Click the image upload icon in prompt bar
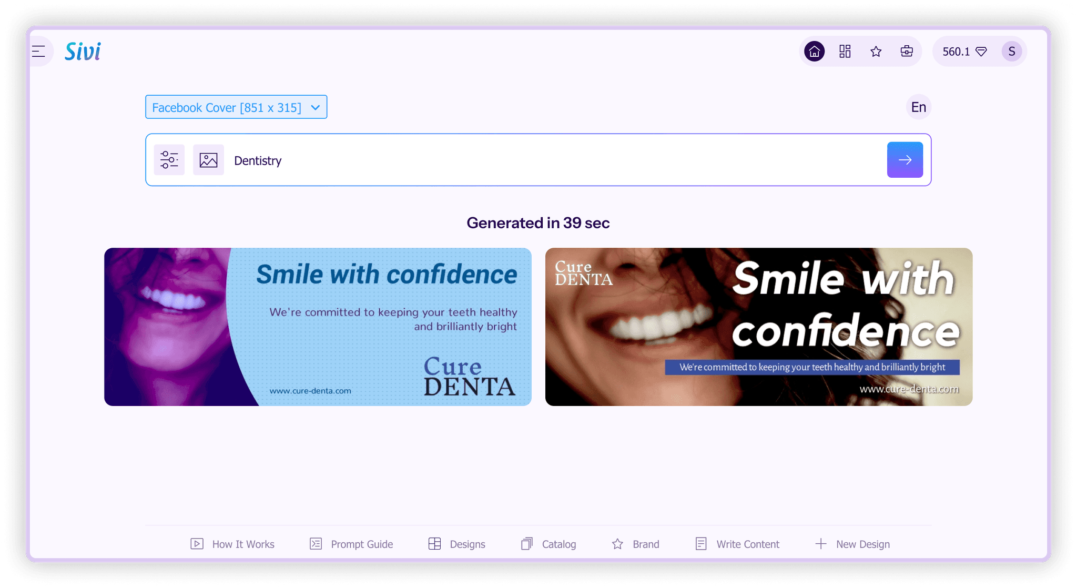The width and height of the screenshot is (1077, 588). [x=208, y=160]
